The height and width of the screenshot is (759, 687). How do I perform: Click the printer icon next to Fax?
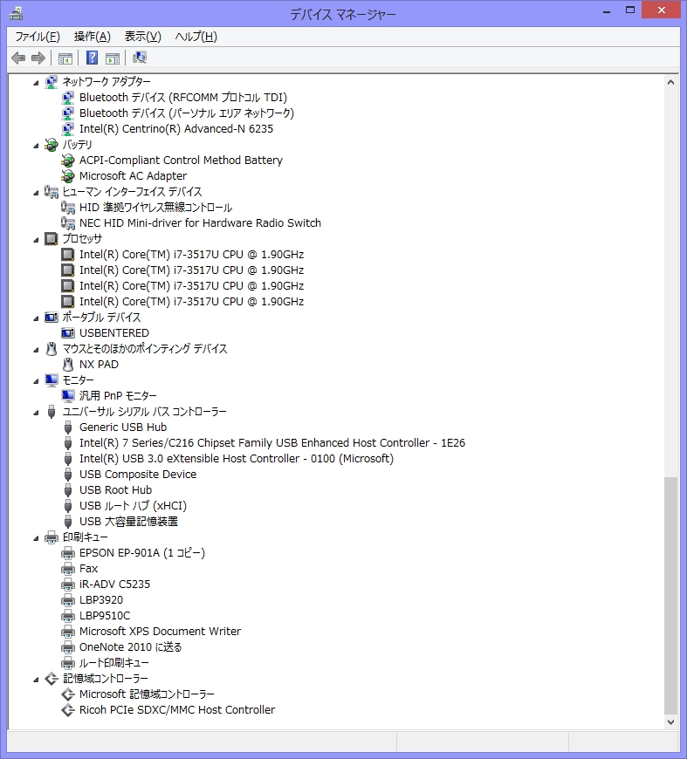click(68, 569)
